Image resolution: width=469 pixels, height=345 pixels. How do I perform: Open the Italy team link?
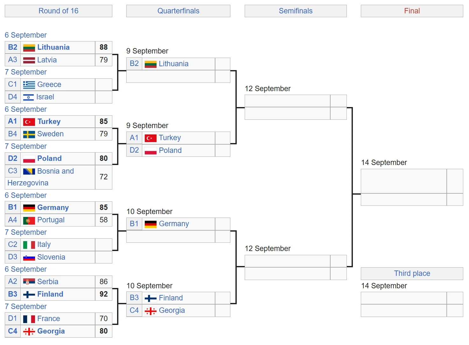tap(44, 244)
